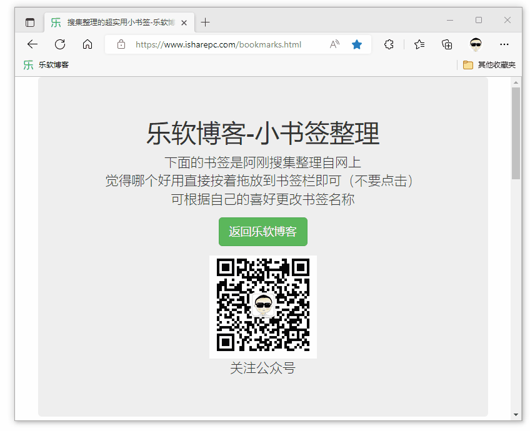This screenshot has width=530, height=431.
Task: Click the green 返回乐软博客 button
Action: tap(263, 232)
